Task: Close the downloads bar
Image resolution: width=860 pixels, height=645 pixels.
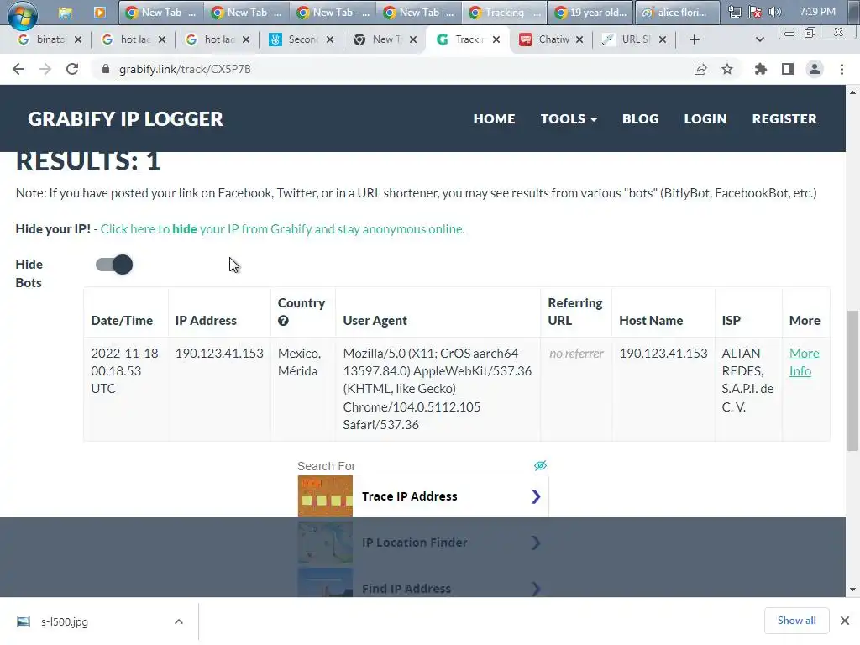Action: coord(845,621)
